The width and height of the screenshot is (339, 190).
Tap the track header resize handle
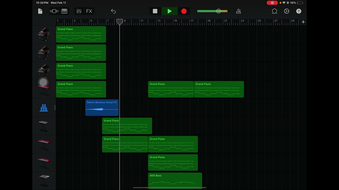pos(55,107)
